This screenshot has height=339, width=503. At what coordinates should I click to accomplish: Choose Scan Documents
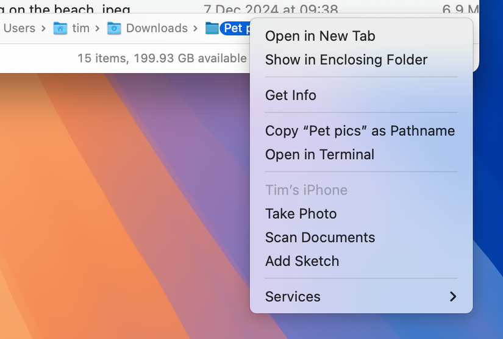pos(320,237)
